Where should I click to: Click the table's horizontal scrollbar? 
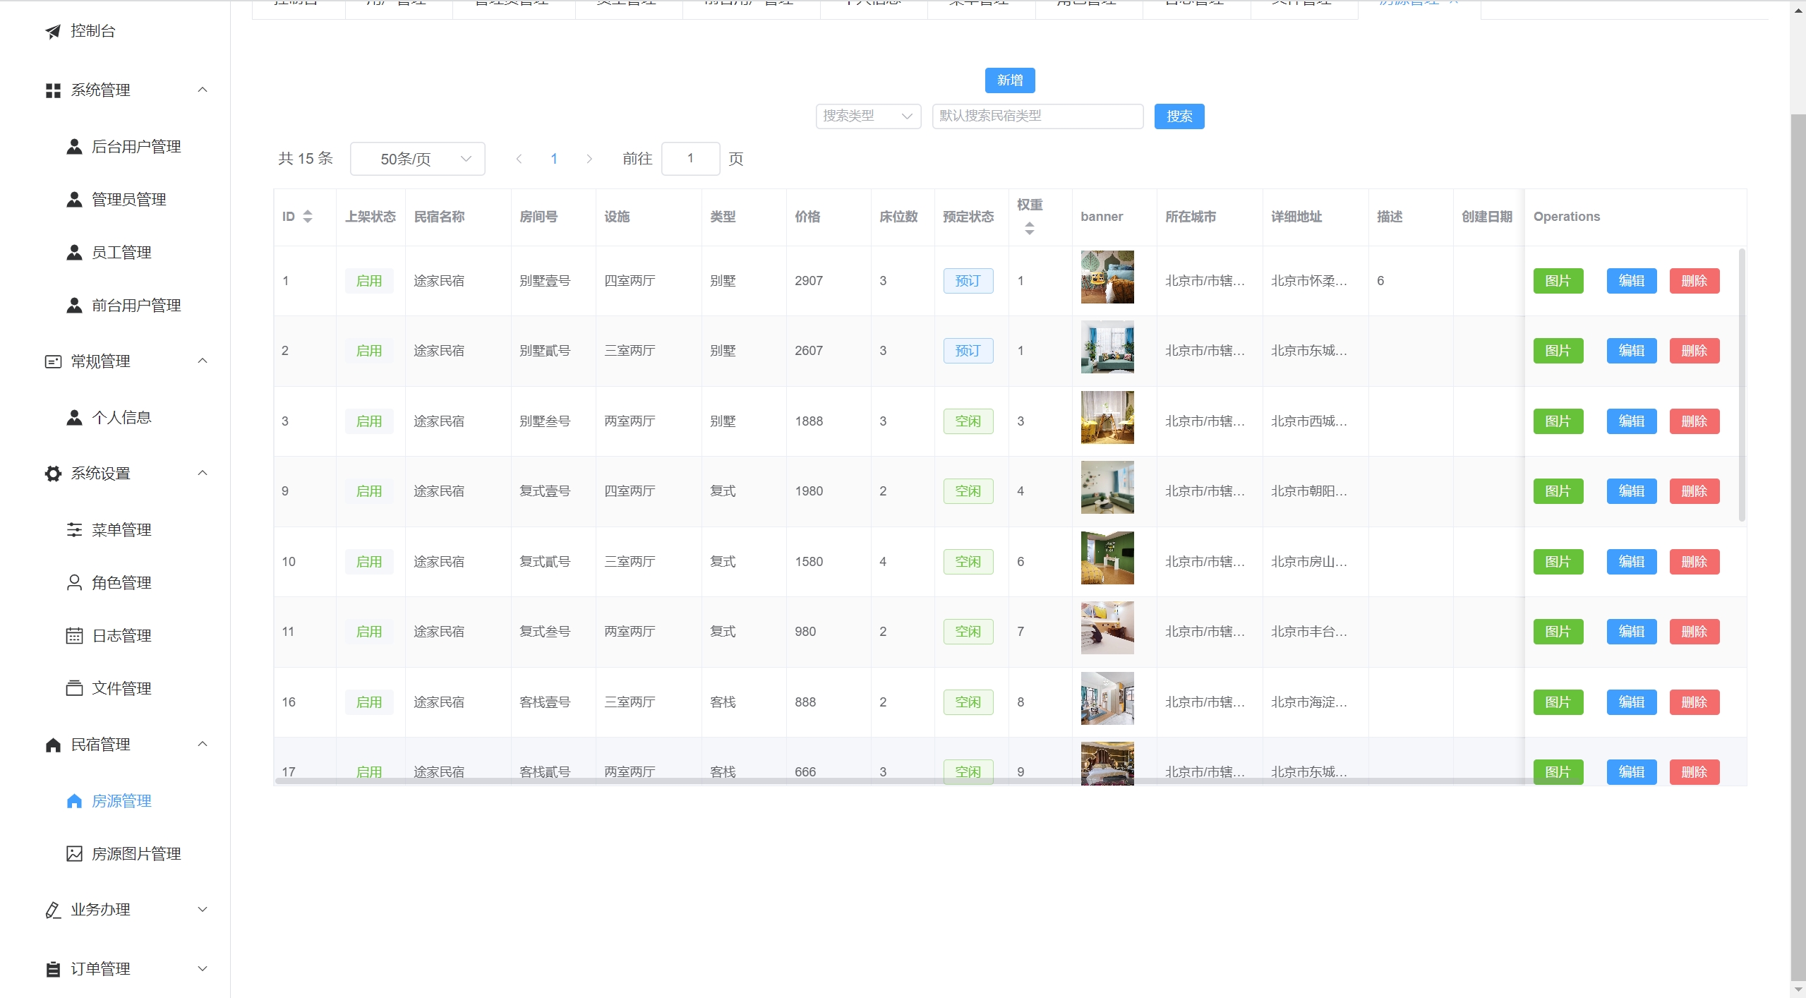pyautogui.click(x=847, y=781)
